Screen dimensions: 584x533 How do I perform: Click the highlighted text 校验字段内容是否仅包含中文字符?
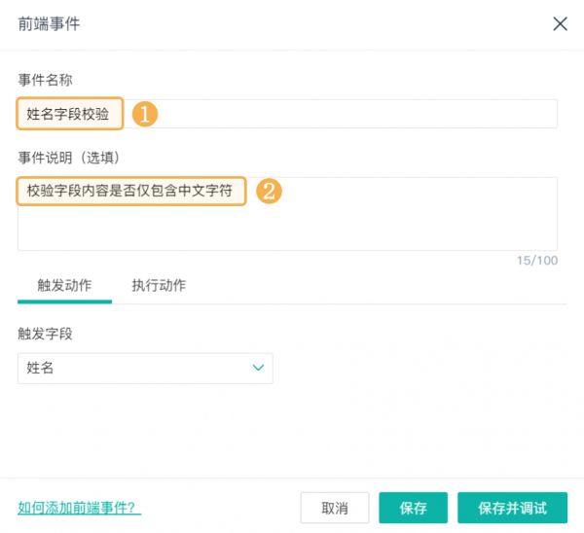129,192
